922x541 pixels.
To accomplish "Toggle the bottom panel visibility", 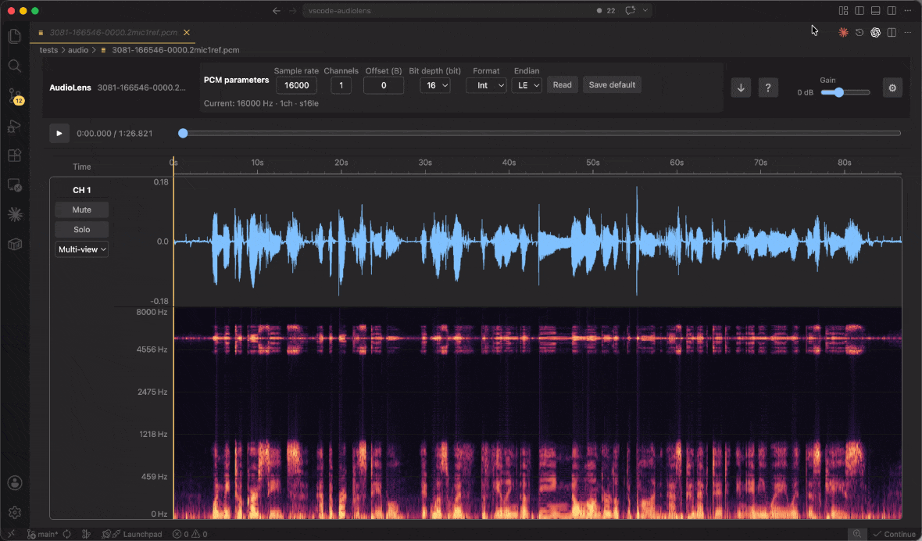I will tap(876, 11).
